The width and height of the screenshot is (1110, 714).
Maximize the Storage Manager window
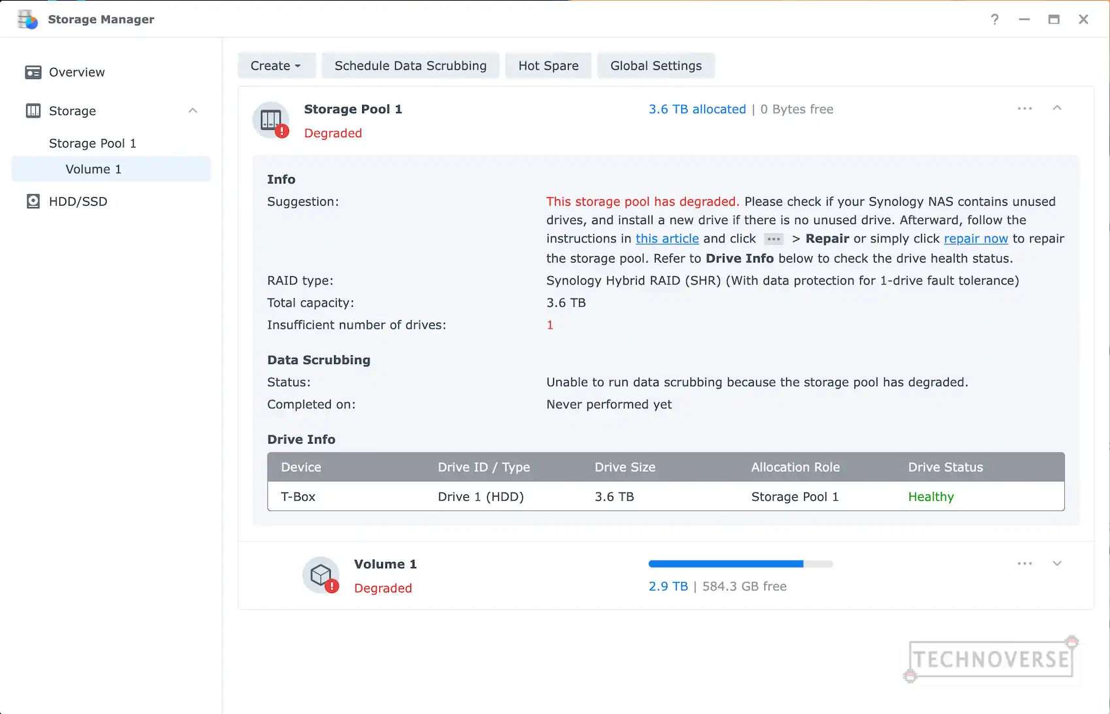point(1054,20)
